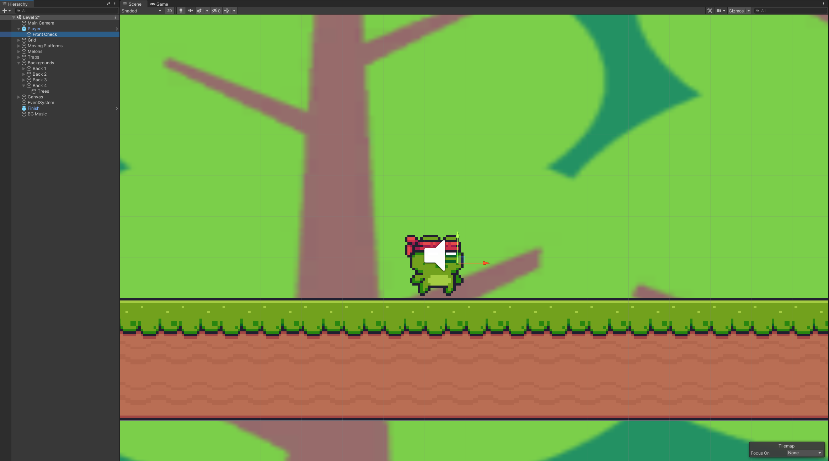Toggle the Gizmos button
The image size is (829, 461).
[x=736, y=11]
